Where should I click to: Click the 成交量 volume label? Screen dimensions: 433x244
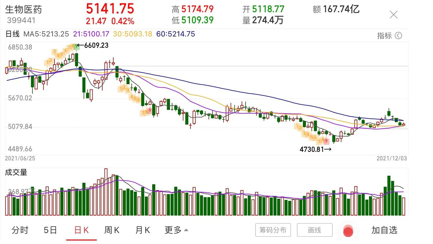tap(16, 172)
